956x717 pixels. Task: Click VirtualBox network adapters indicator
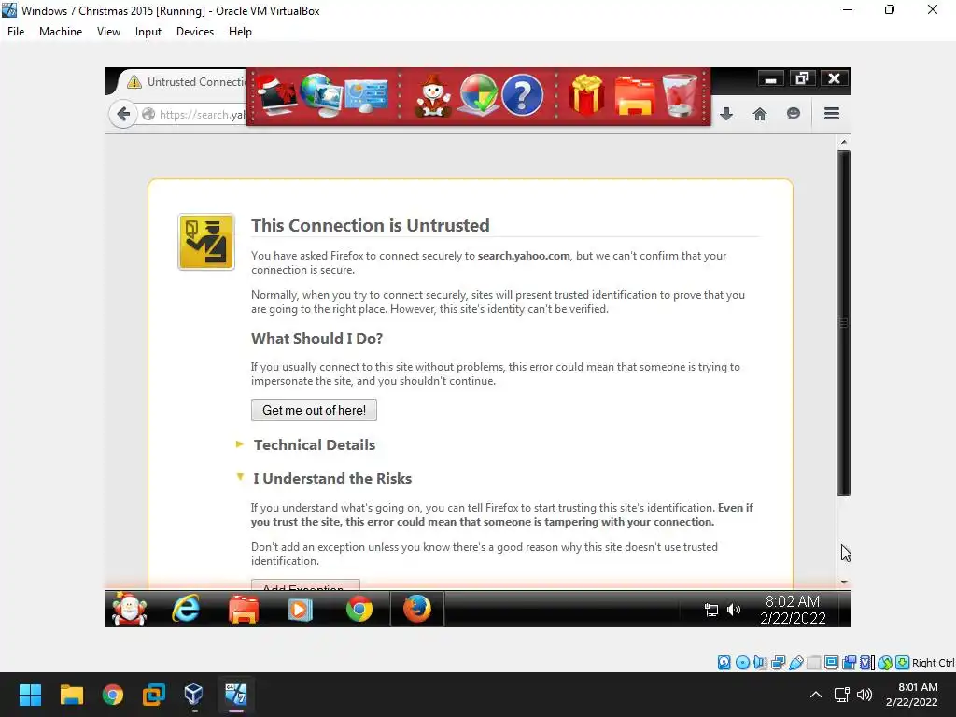[x=778, y=663]
